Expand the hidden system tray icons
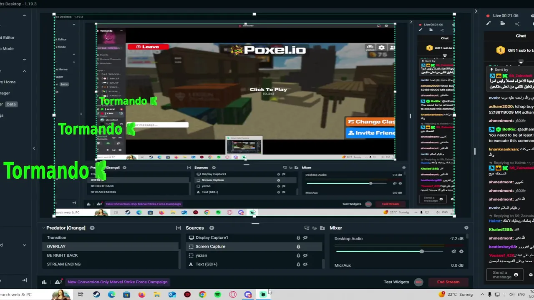Image resolution: width=534 pixels, height=300 pixels. point(483,295)
